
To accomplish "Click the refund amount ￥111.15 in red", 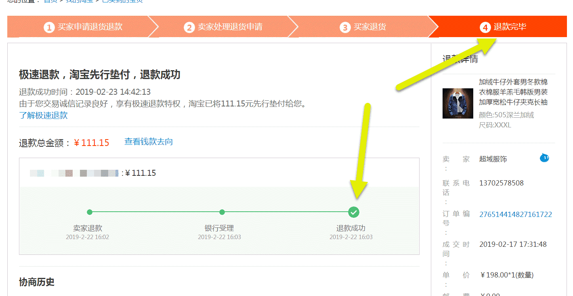I will tap(92, 143).
